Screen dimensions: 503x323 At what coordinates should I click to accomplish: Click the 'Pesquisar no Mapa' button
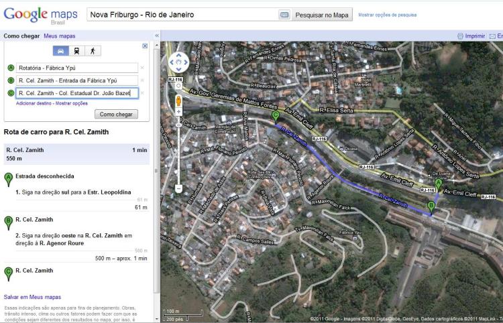click(x=323, y=15)
